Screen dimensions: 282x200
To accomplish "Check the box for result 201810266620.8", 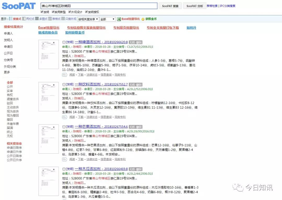I will [x=64, y=42].
